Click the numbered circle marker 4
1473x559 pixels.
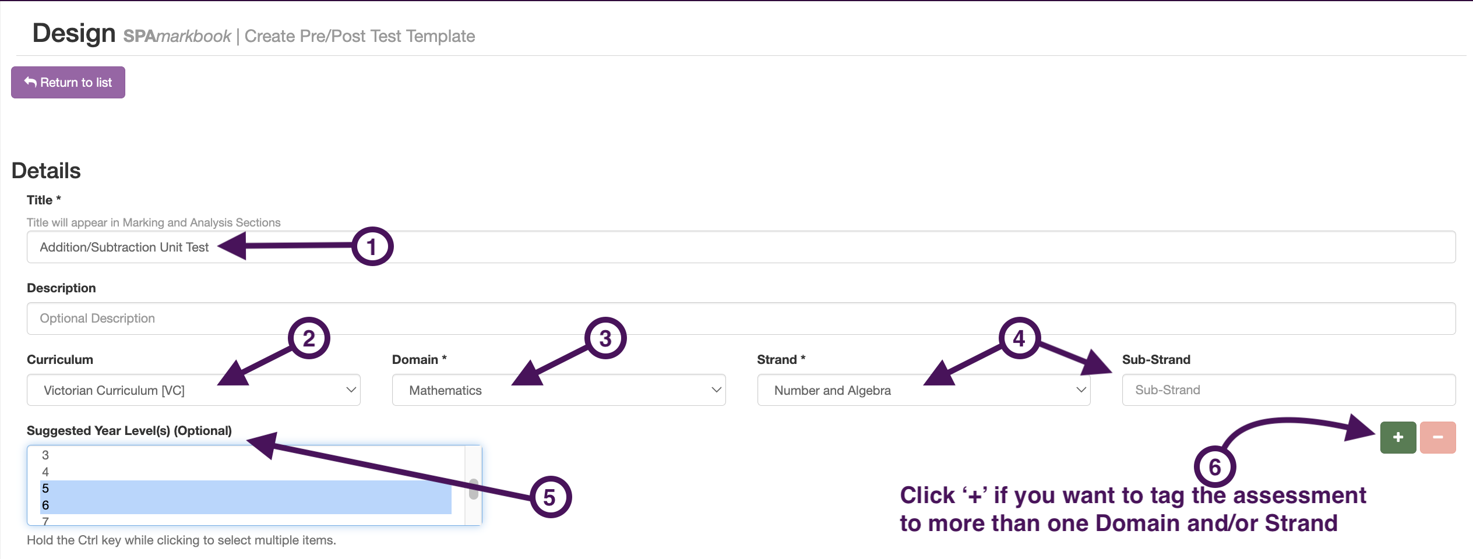(x=1019, y=338)
